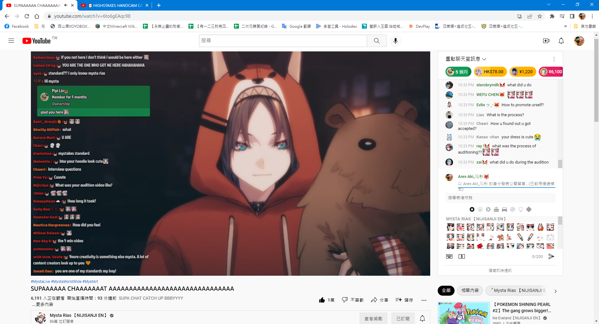Open the Chrome extensions puzzle icon
Screen dimensions: 599x324
point(552,16)
